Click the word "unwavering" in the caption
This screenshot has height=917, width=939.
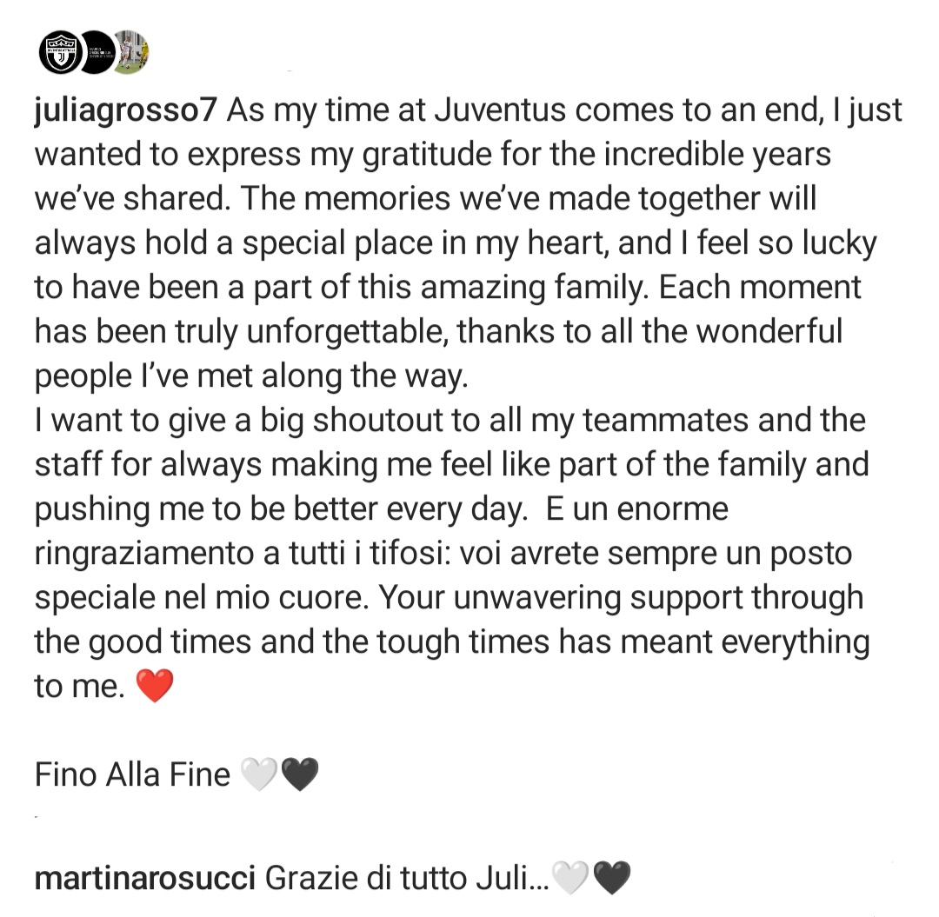[x=537, y=598]
